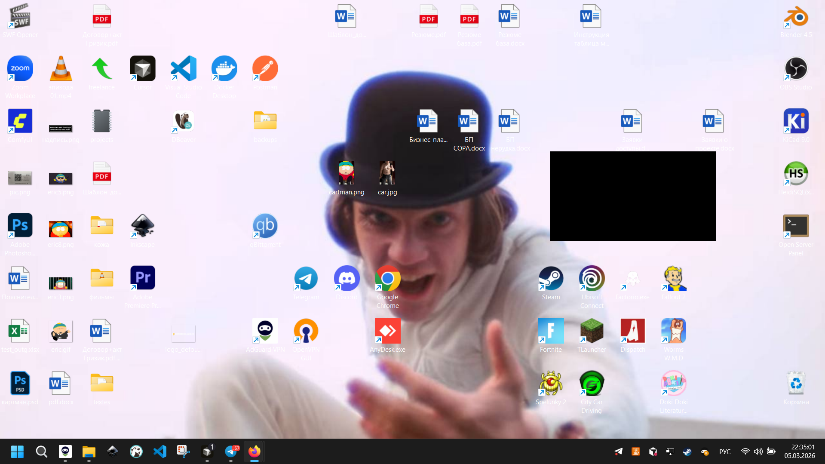Click the OBS Studio shortcut icon
The image size is (825, 464).
796,69
